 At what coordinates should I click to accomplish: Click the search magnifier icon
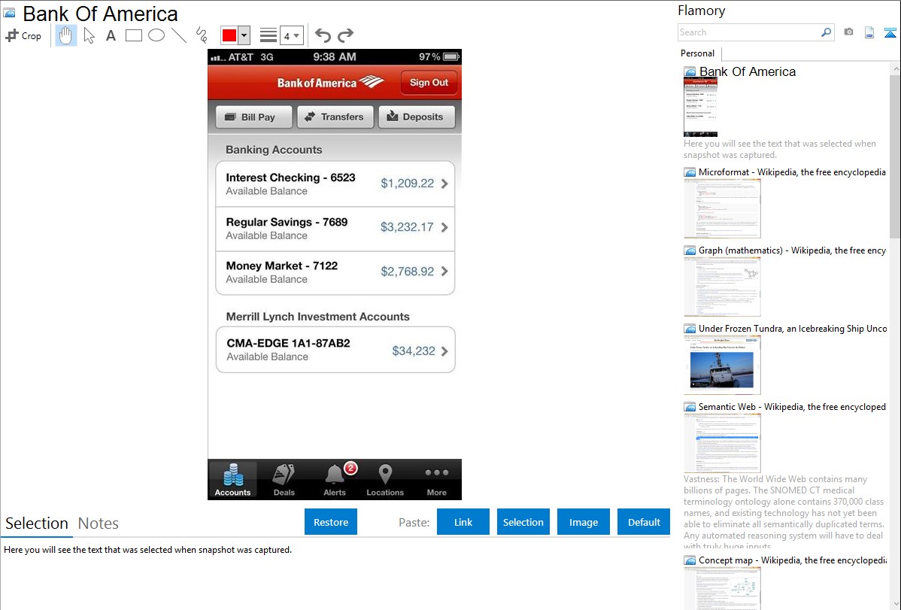827,32
